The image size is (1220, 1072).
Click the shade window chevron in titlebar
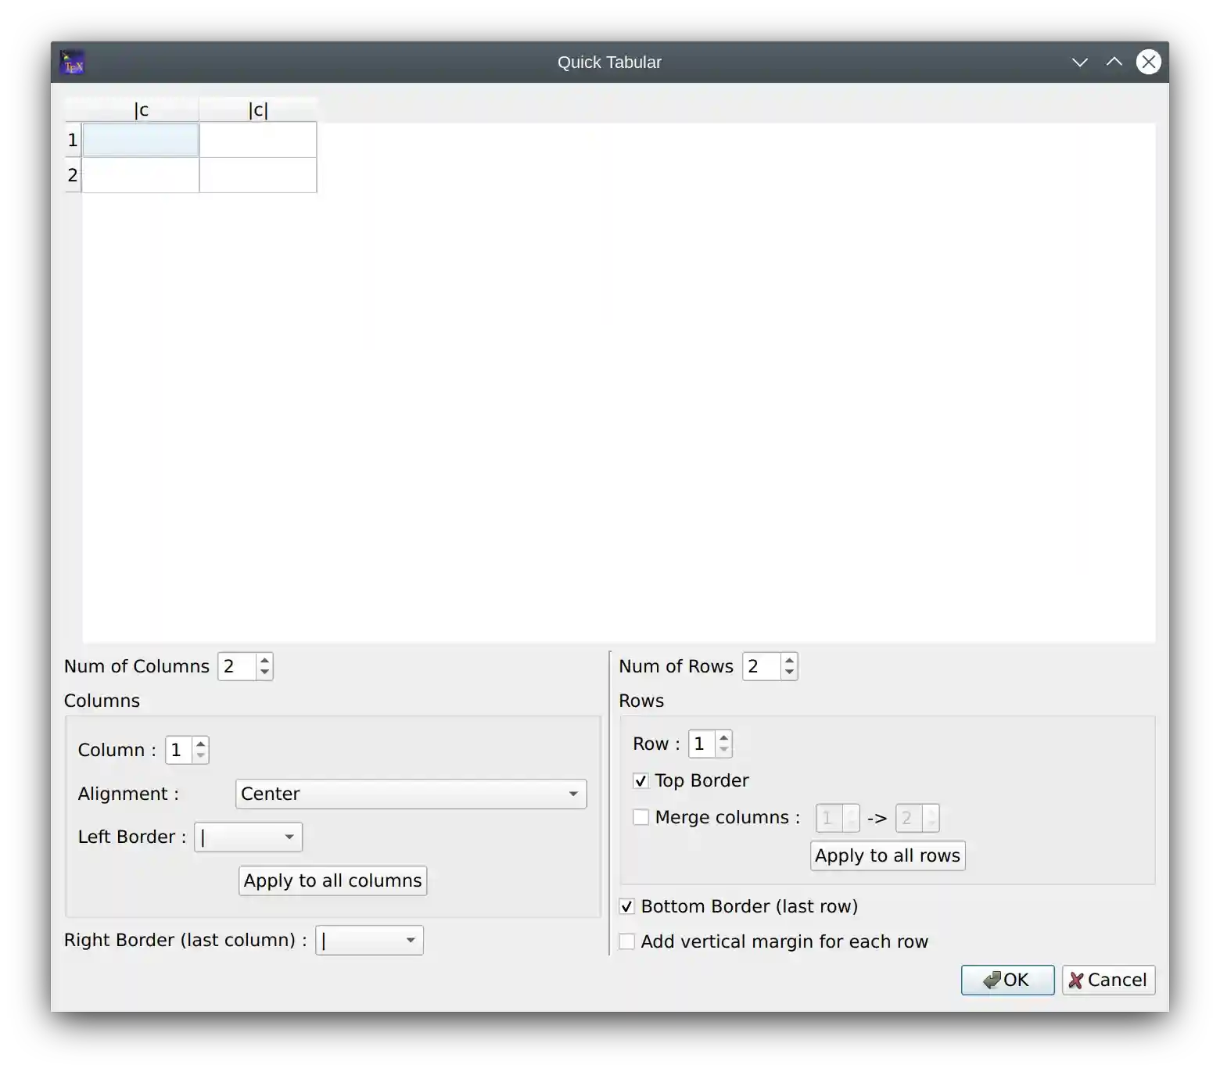point(1080,62)
